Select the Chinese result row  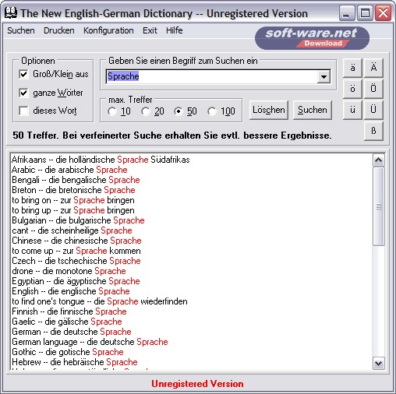[76, 241]
